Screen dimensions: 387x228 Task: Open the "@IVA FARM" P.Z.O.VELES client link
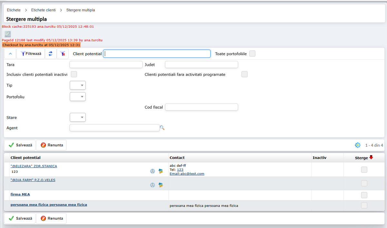33,180
